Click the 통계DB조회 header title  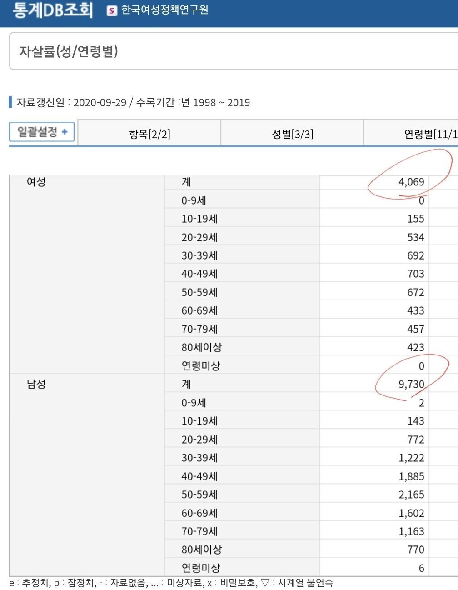pos(52,10)
